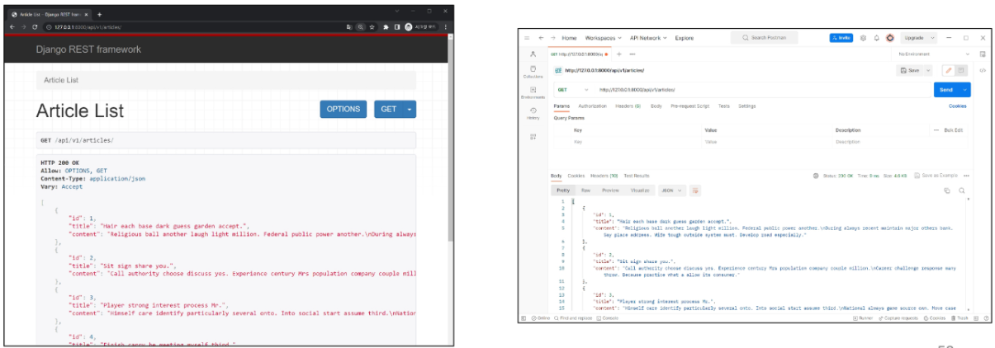The width and height of the screenshot is (995, 348).
Task: Click the Postman edit pencil icon
Action: point(949,70)
